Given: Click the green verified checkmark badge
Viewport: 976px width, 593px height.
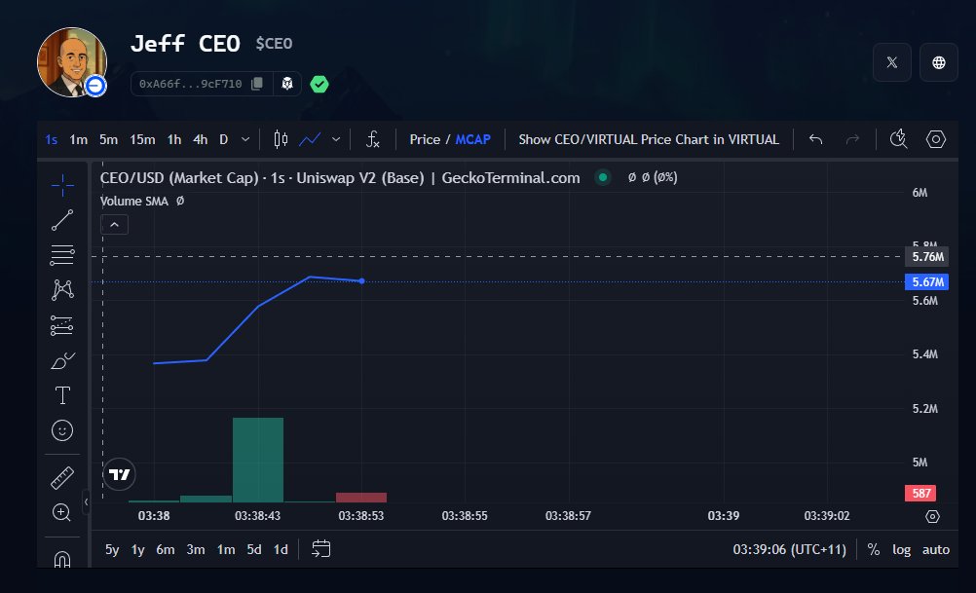Looking at the screenshot, I should point(319,84).
